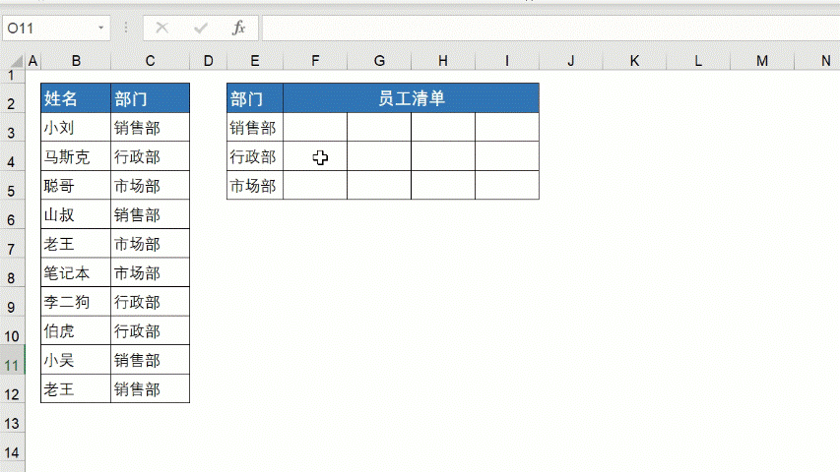Select column F header

315,61
